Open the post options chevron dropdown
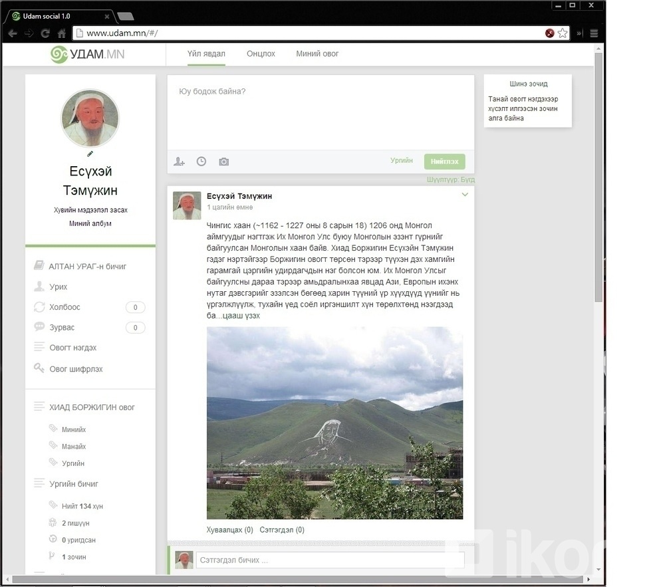 click(x=465, y=195)
